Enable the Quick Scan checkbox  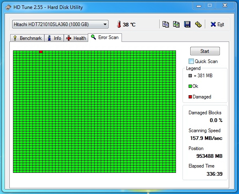coord(191,61)
